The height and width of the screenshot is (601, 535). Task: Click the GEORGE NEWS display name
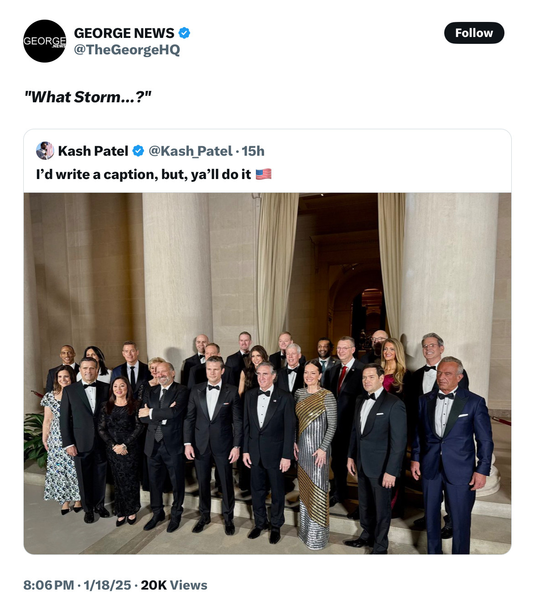click(124, 33)
